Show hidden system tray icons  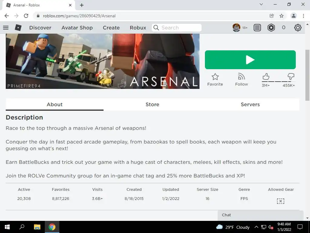tap(256, 227)
